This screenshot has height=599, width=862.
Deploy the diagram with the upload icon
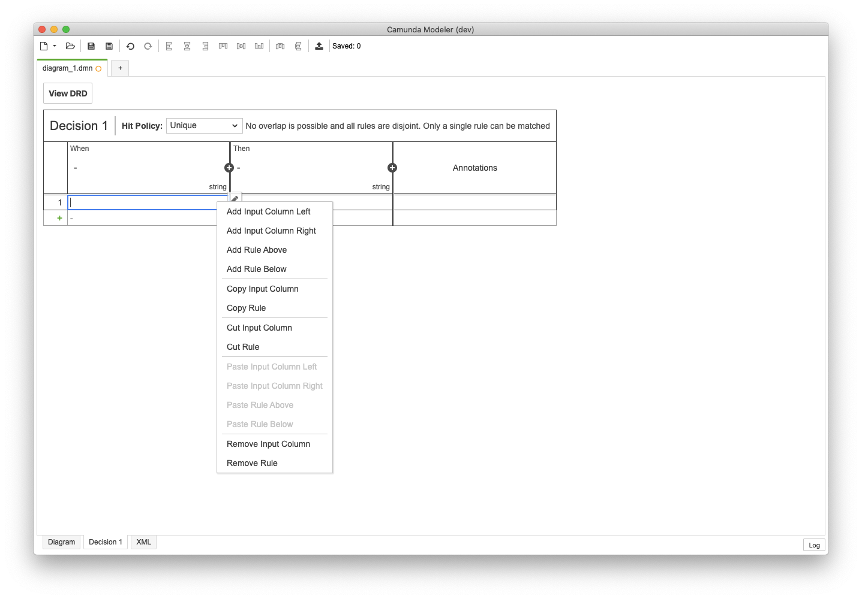319,46
